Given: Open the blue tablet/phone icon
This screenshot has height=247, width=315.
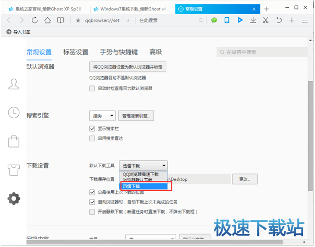Looking at the screenshot, I should pyautogui.click(x=227, y=20).
